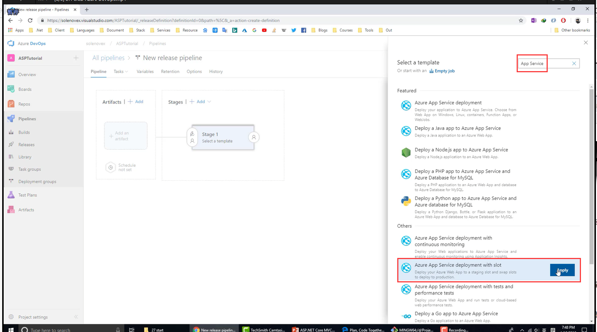Collapse the sidebar with double chevron
This screenshot has height=332, width=597.
pos(76,317)
